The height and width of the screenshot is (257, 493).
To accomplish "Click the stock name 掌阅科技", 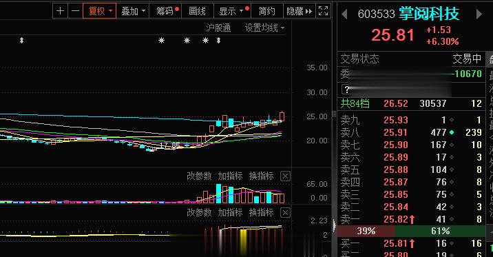I will coord(429,14).
